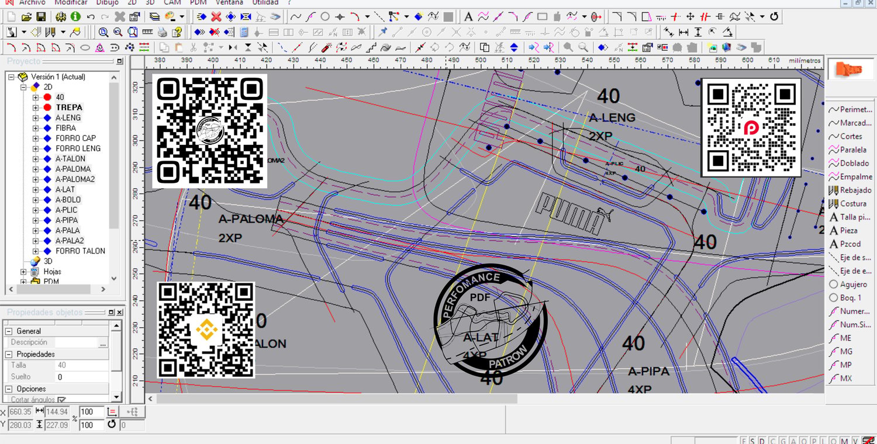Open the color palette dropdown arrow
877x444 pixels.
click(182, 16)
